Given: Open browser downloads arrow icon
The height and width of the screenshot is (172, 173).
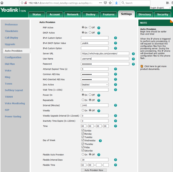Looking at the screenshot, I should point(116,3).
